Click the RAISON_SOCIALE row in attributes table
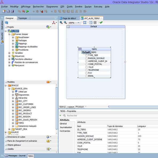 (117, 136)
